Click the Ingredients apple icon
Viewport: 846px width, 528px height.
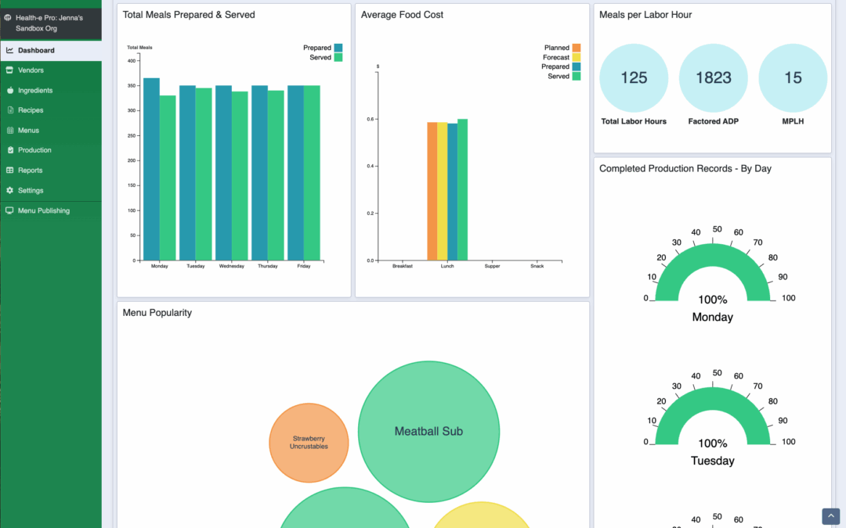coord(10,91)
